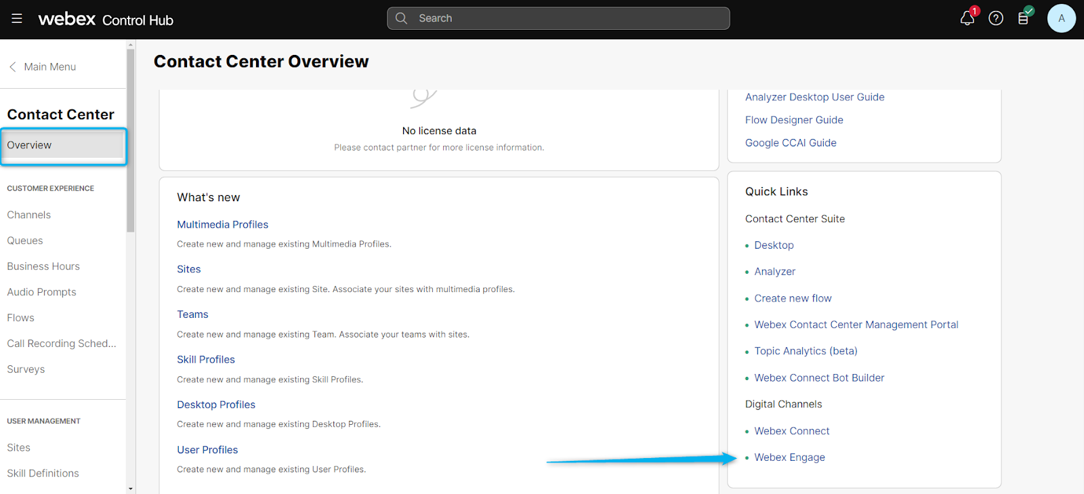This screenshot has width=1084, height=494.
Task: Open Surveys in the sidebar
Action: pyautogui.click(x=26, y=369)
